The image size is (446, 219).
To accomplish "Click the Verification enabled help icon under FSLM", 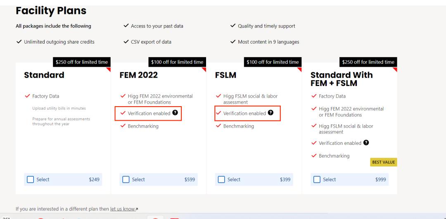I will (x=270, y=113).
